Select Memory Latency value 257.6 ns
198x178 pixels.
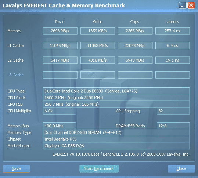click(173, 31)
